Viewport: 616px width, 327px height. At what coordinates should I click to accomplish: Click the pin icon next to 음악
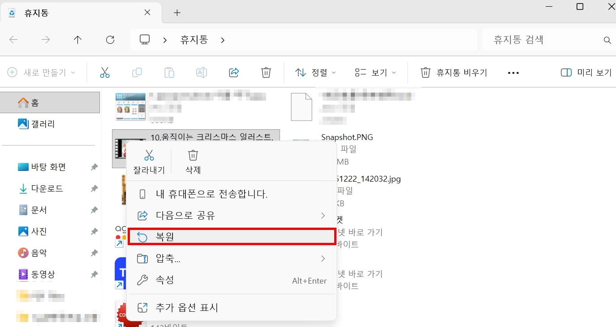click(94, 253)
